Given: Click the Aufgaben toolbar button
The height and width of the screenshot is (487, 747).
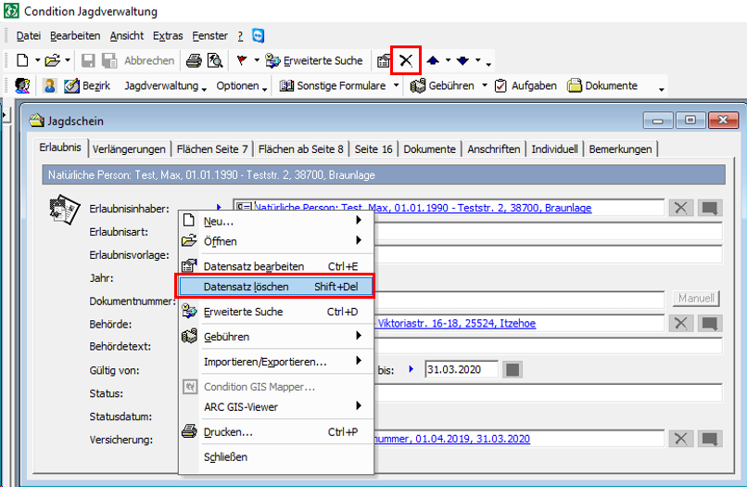Looking at the screenshot, I should pos(525,85).
